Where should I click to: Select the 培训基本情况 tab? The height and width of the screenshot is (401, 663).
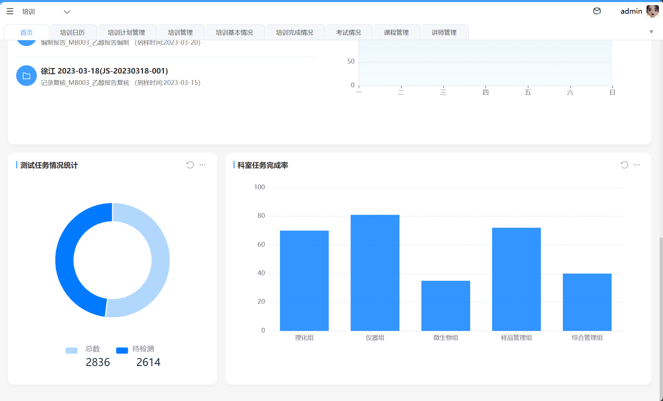tap(235, 32)
